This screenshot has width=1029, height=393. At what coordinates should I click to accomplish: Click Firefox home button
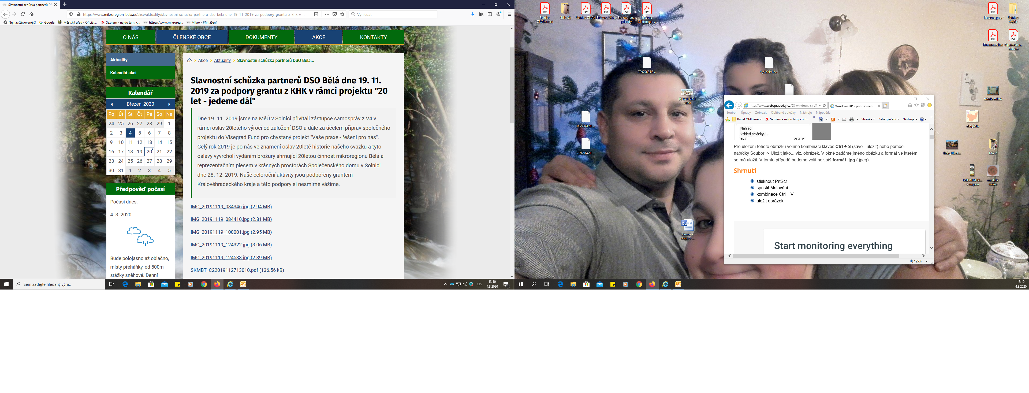[31, 14]
